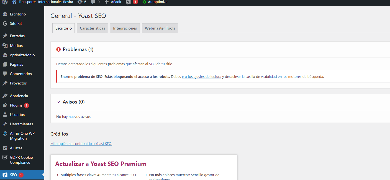Click the 'General - Yoast SEO' page title
390x180 pixels.
tap(78, 16)
